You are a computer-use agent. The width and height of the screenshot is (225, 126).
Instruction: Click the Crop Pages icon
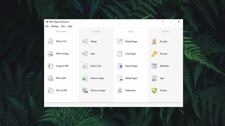coord(120,54)
